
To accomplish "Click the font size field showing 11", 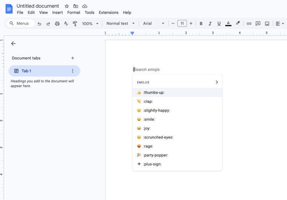I will pyautogui.click(x=182, y=23).
